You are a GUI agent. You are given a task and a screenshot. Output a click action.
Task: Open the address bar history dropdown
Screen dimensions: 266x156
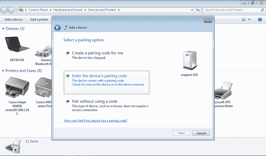point(192,10)
